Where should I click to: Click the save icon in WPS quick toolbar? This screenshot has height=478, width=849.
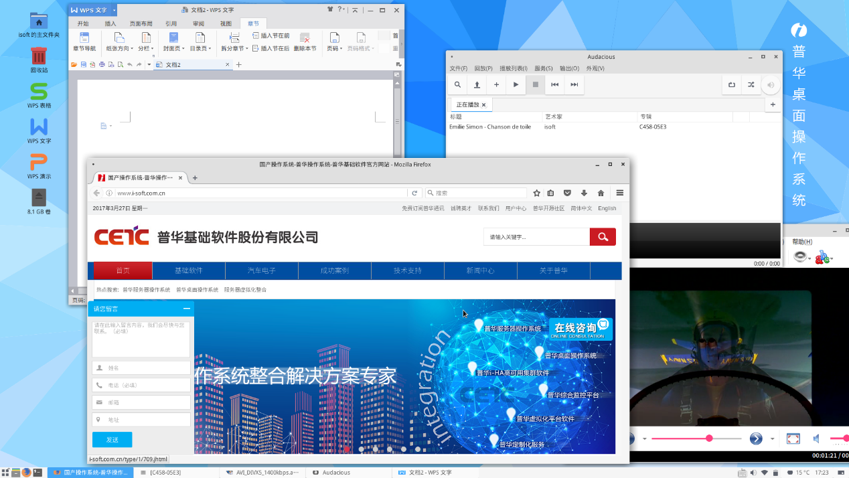(84, 65)
